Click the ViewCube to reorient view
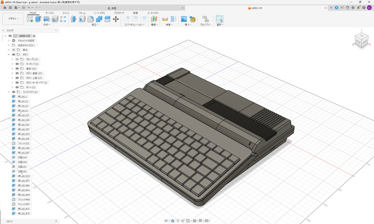Screen dimensions: 374x224 362,40
